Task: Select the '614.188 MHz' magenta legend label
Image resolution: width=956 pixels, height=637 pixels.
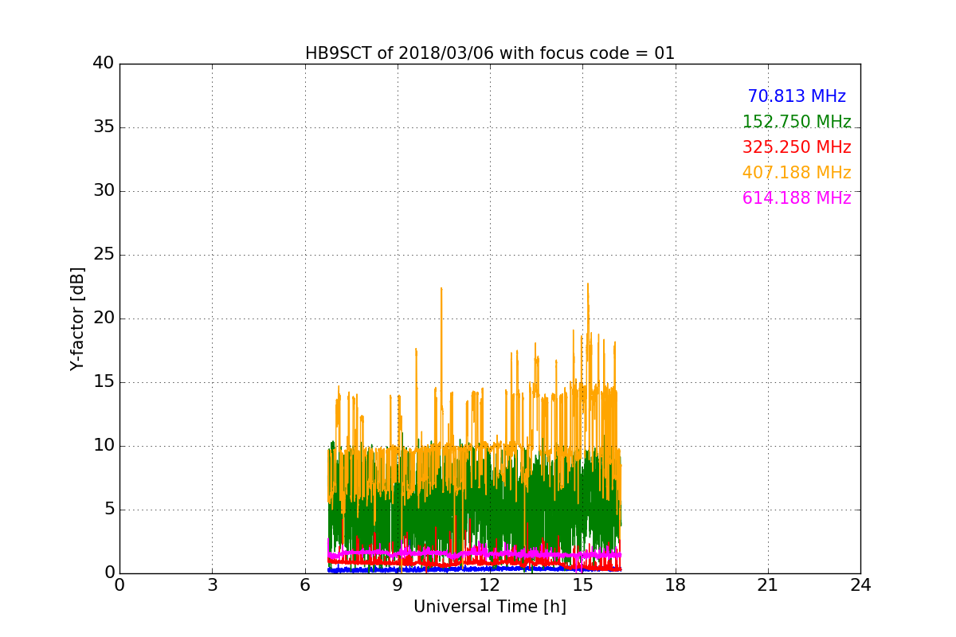Action: [797, 198]
